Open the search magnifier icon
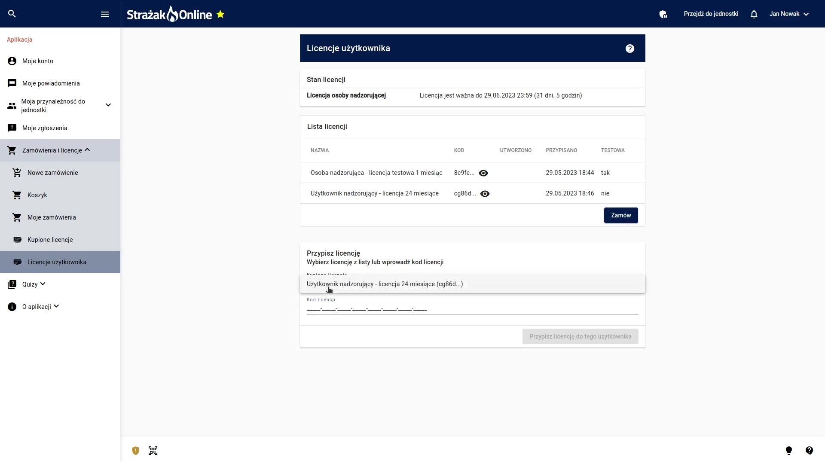This screenshot has height=464, width=825. [x=12, y=14]
